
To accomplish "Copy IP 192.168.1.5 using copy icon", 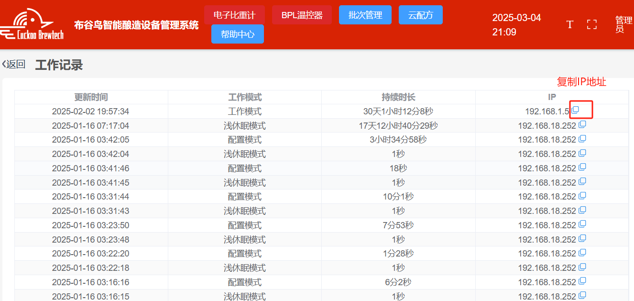I will click(576, 110).
